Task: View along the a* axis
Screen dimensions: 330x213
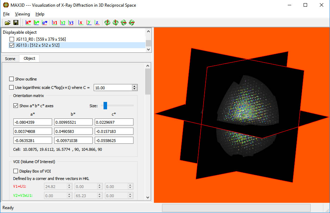Action: coord(28,22)
